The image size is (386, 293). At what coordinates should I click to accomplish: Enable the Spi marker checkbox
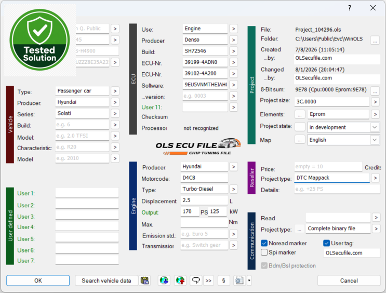[x=264, y=252]
